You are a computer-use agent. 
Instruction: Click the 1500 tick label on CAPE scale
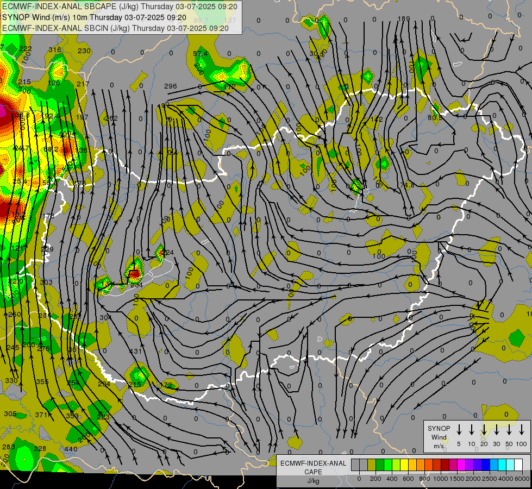pyautogui.click(x=457, y=479)
